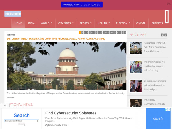Show next headlines with the right arrow
Image resolution: width=172 pixels, height=129 pixels.
point(166,35)
